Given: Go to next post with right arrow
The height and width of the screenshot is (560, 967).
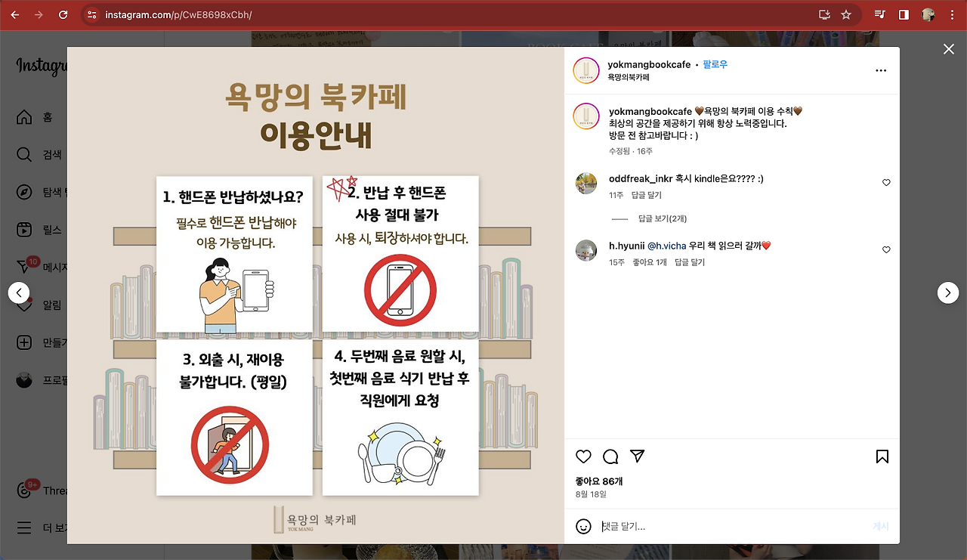Looking at the screenshot, I should pos(948,292).
